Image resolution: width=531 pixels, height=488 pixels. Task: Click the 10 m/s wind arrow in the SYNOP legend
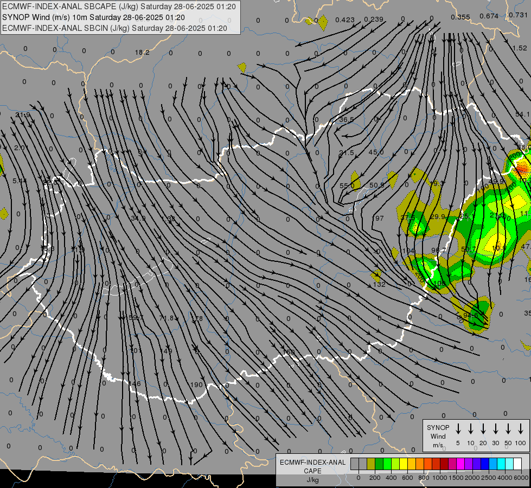coord(471,429)
